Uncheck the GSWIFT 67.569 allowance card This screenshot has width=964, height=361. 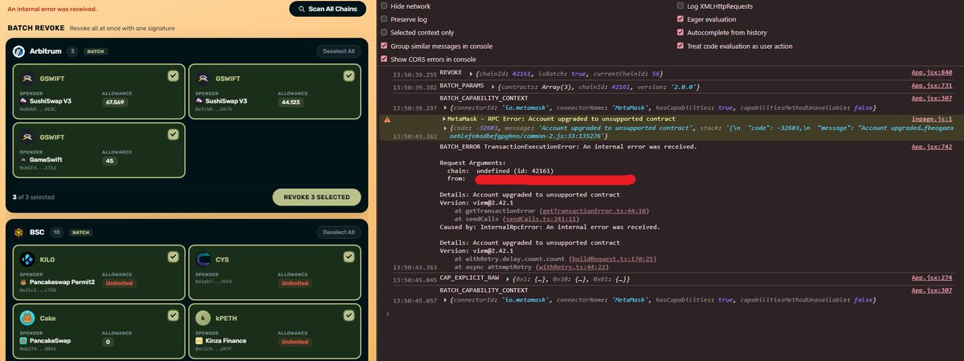coord(173,76)
